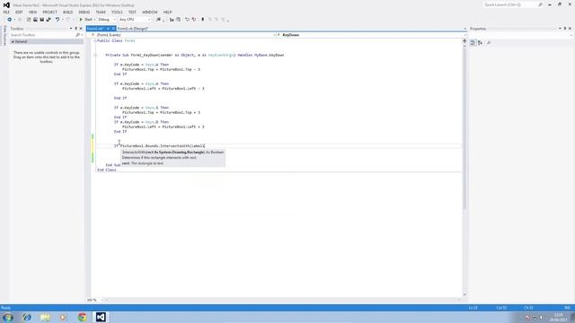Close the Properties panel

[571, 29]
